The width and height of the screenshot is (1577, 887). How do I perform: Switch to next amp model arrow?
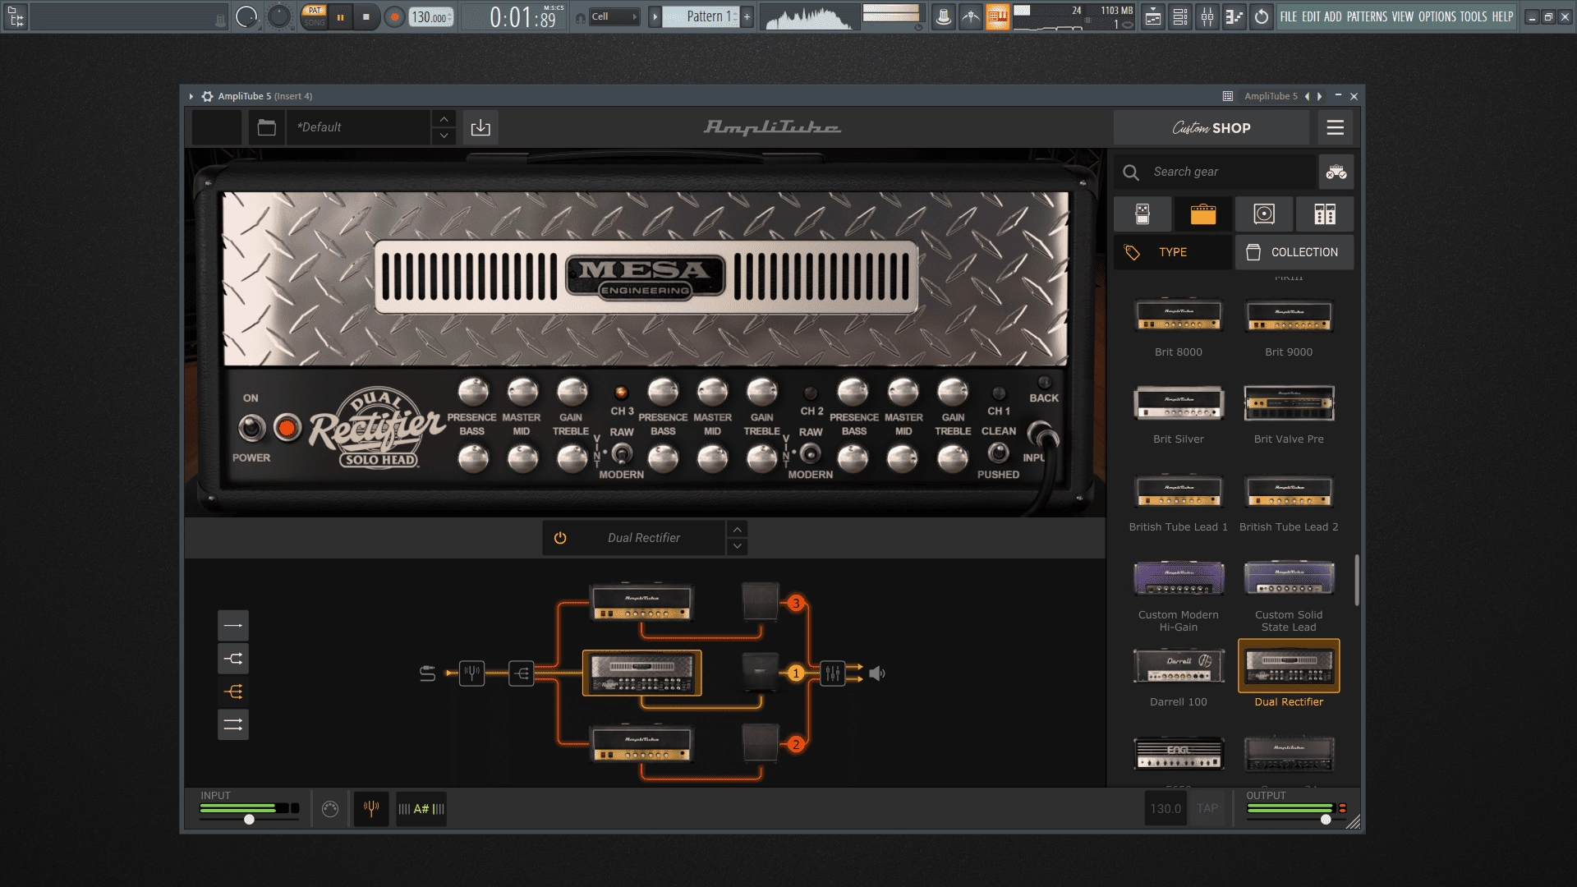click(x=737, y=546)
